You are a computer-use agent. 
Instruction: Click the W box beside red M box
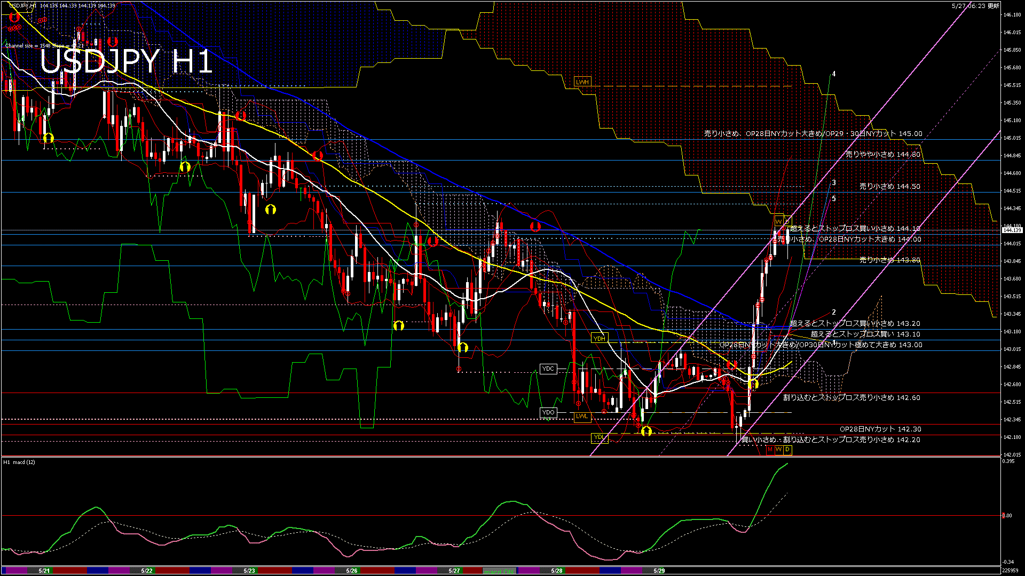point(778,450)
